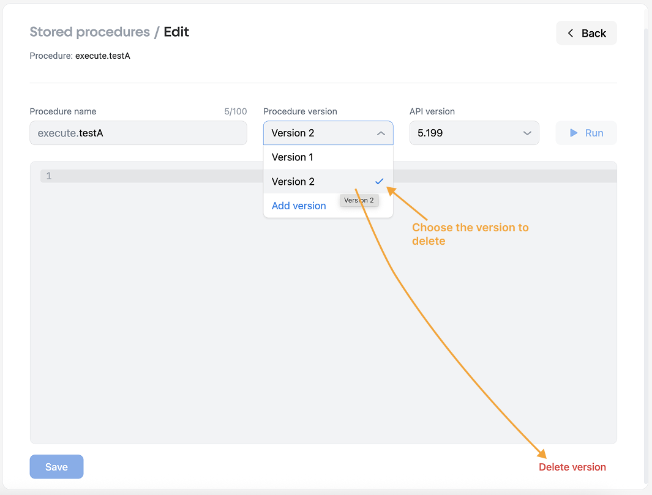652x495 pixels.
Task: Click Add version link
Action: click(299, 206)
